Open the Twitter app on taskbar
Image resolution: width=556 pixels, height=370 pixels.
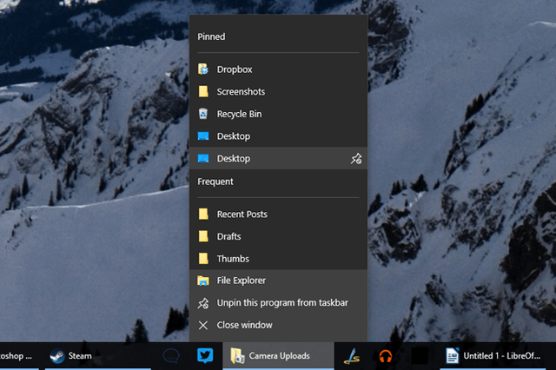point(205,355)
